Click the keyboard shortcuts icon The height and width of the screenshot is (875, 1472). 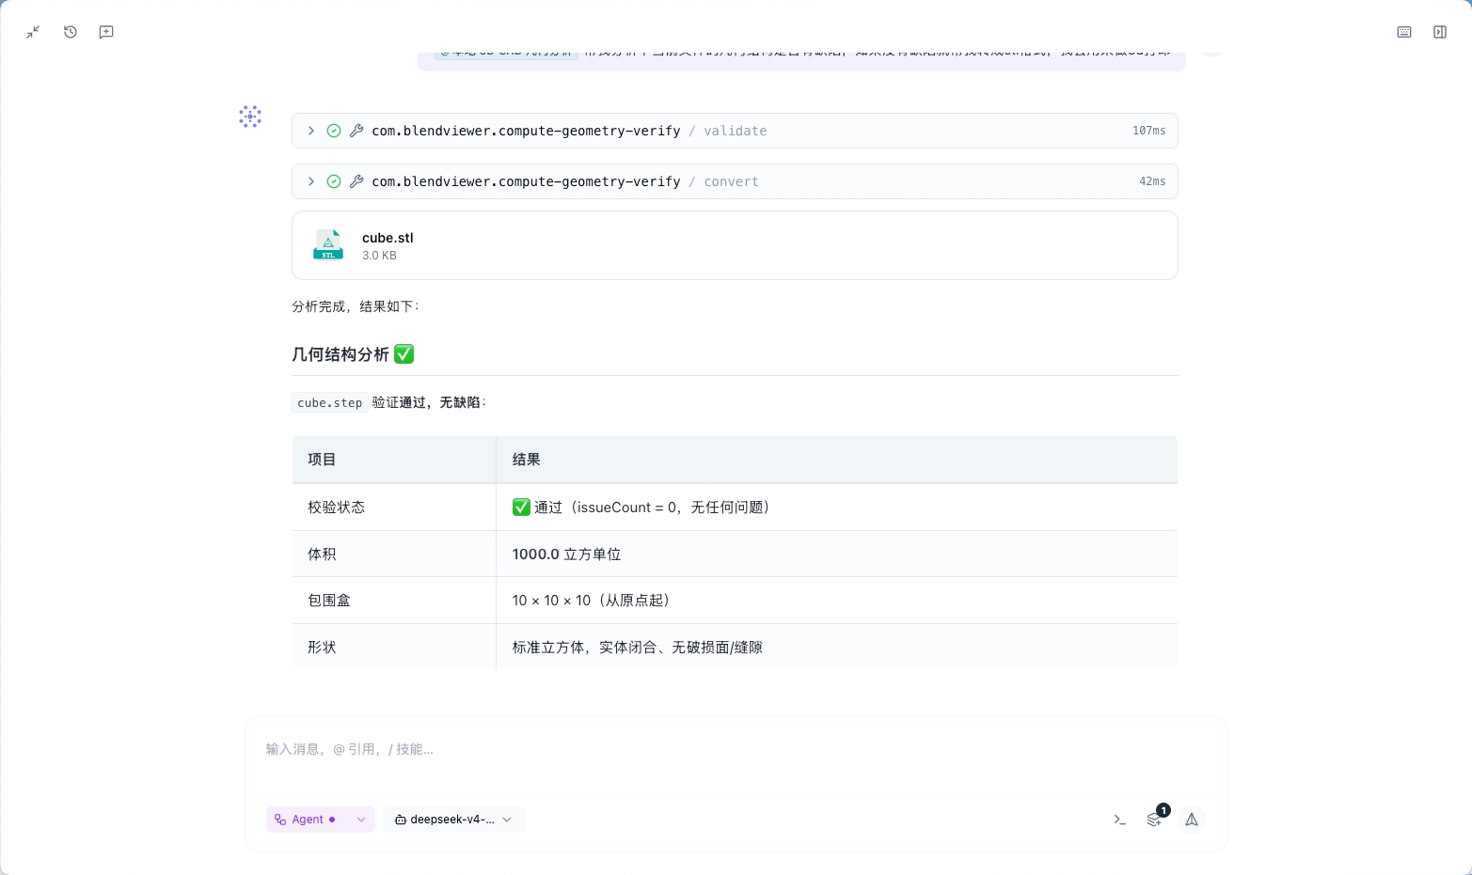click(1404, 32)
